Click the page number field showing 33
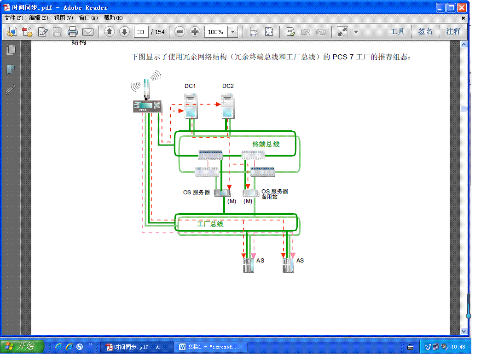Screen dimensions: 481x361 (x=141, y=32)
